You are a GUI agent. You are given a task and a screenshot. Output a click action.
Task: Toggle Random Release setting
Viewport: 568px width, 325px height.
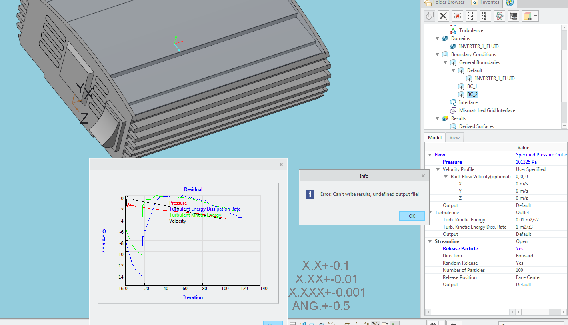(x=519, y=263)
